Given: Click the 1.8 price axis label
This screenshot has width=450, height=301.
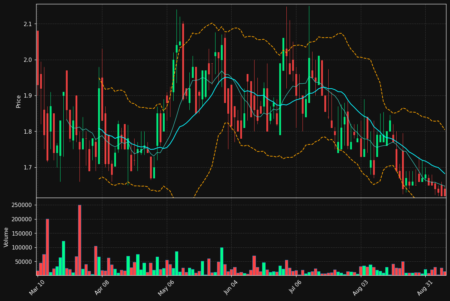Looking at the screenshot, I should pos(28,132).
